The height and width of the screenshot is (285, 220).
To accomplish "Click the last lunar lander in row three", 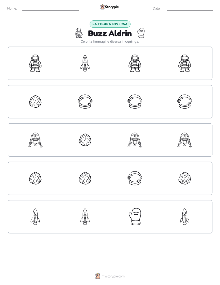I will tap(185, 140).
